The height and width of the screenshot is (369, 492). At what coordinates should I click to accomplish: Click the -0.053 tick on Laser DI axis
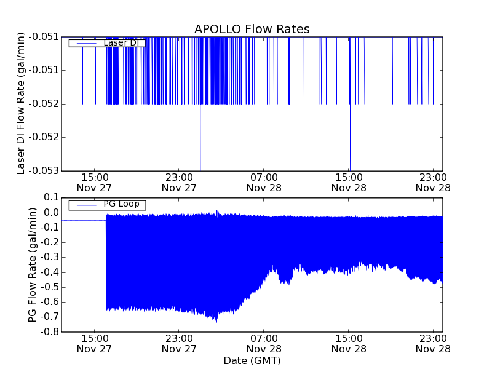pos(44,171)
